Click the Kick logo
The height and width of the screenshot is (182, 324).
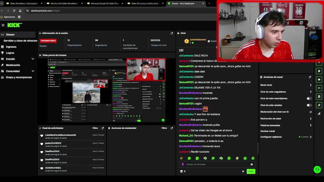[15, 25]
